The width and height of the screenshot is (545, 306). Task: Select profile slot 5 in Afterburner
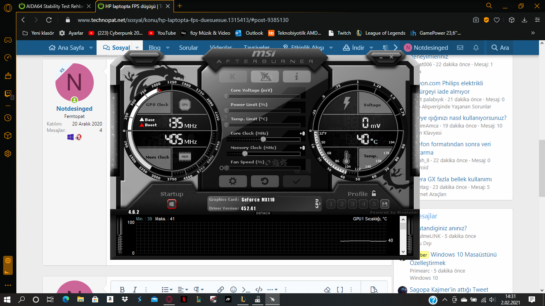coord(374,204)
